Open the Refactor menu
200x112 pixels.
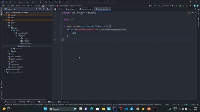click(35, 2)
